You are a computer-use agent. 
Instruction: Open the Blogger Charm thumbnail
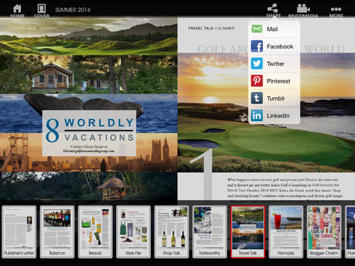324,232
